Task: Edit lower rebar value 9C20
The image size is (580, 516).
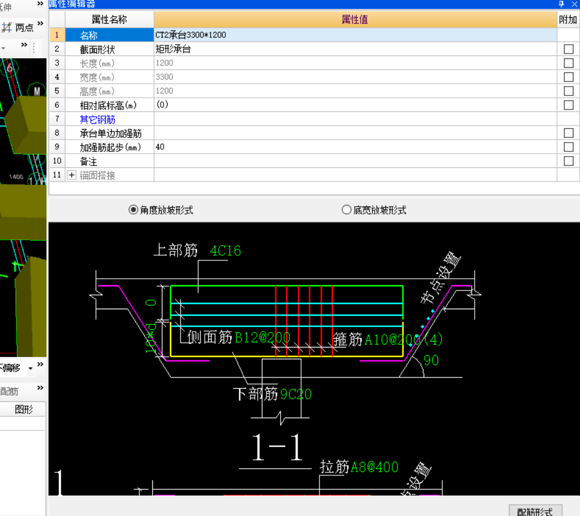Action: [296, 394]
